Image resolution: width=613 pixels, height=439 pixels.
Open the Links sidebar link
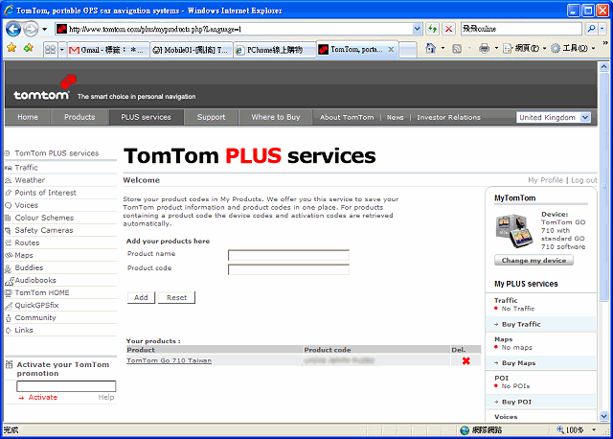click(24, 331)
